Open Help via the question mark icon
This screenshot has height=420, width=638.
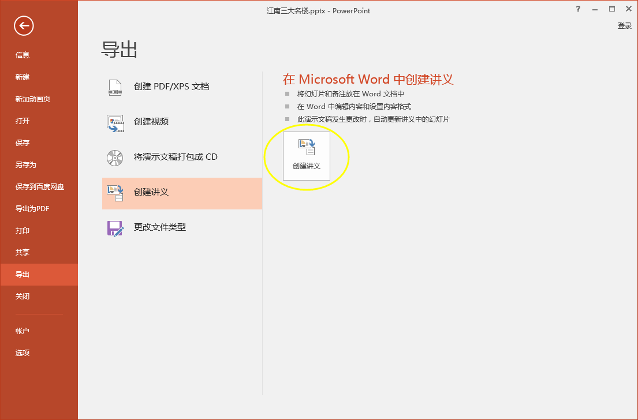tap(578, 9)
